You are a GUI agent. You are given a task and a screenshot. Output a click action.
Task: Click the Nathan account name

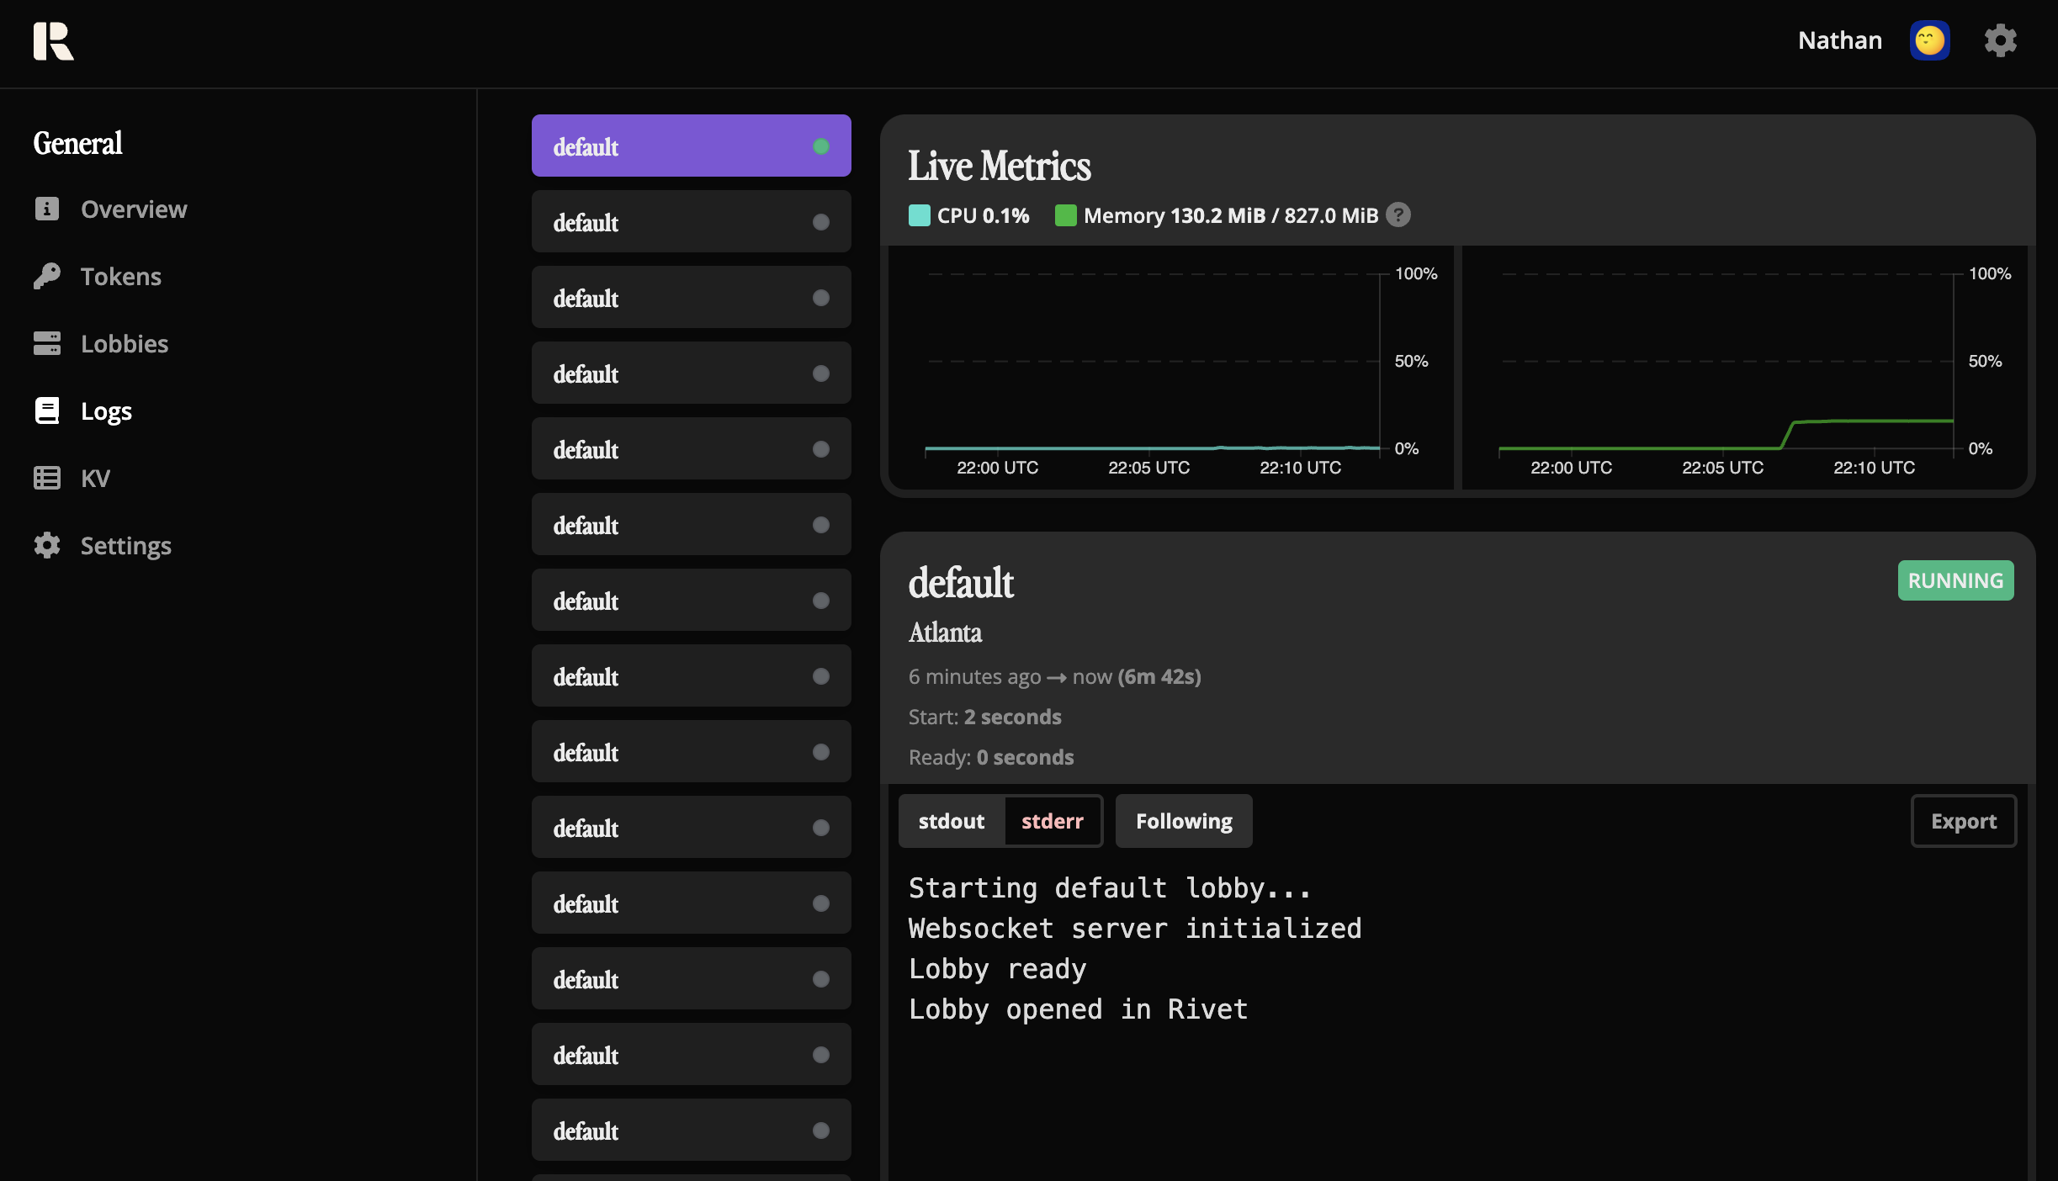tap(1839, 40)
